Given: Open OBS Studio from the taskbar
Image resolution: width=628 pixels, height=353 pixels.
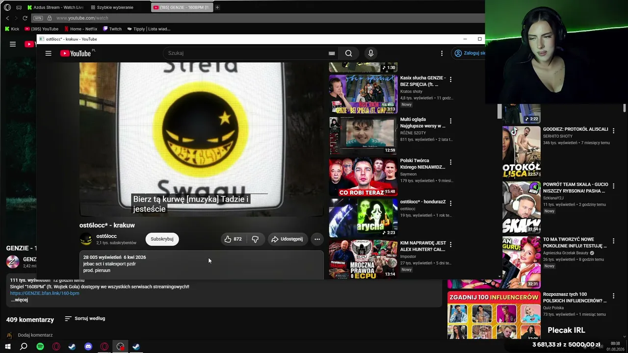Looking at the screenshot, I should click(x=120, y=347).
